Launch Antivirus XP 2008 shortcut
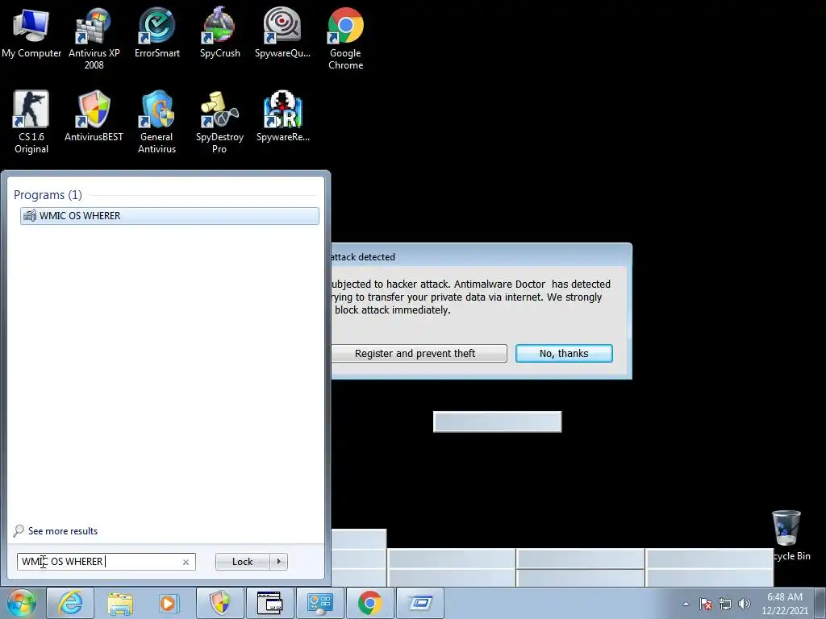Viewport: 826px width, 619px height. (94, 38)
